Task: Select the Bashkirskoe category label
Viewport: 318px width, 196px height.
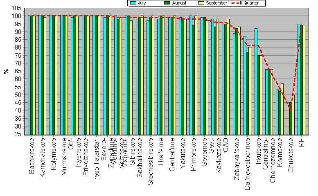Action: click(32, 156)
